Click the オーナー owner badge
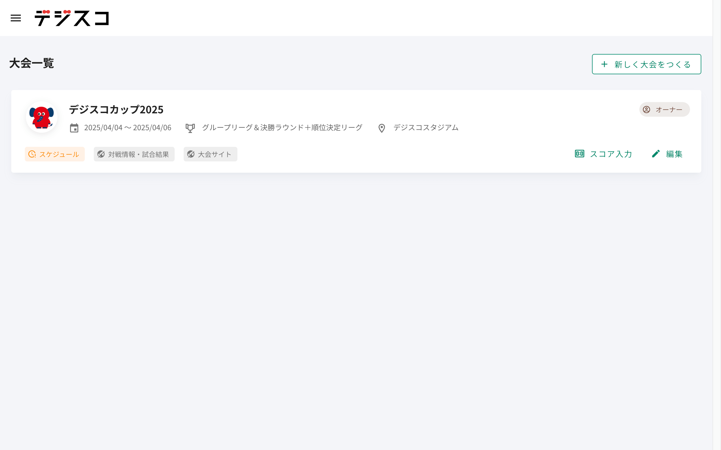 point(664,109)
